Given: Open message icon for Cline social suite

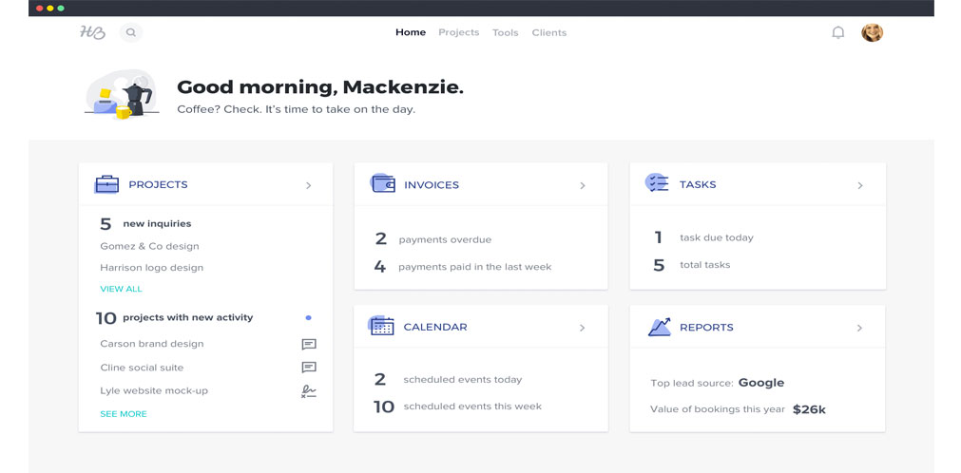Looking at the screenshot, I should (x=309, y=368).
